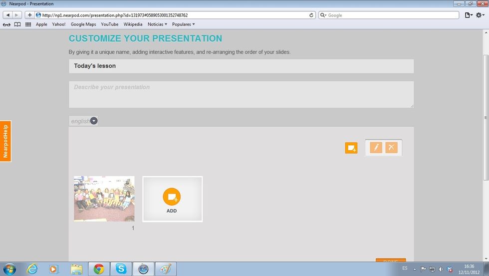Go forward with the browser forward arrow

[17, 15]
